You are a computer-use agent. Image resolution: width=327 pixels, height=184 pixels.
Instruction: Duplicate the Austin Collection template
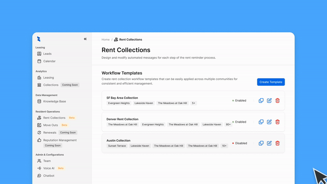[261, 143]
